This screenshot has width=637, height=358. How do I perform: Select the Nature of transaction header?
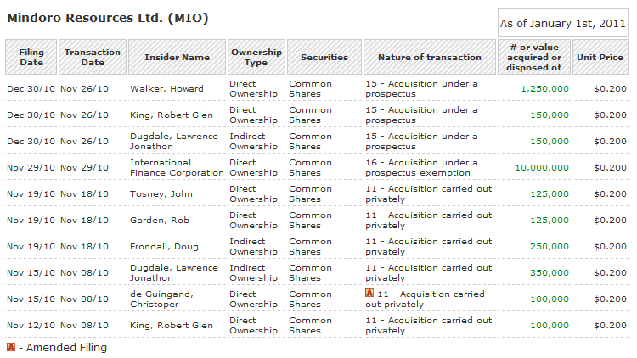(x=430, y=57)
